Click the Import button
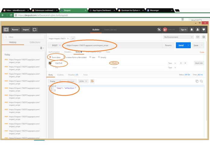The image size is (210, 149). click(x=26, y=30)
